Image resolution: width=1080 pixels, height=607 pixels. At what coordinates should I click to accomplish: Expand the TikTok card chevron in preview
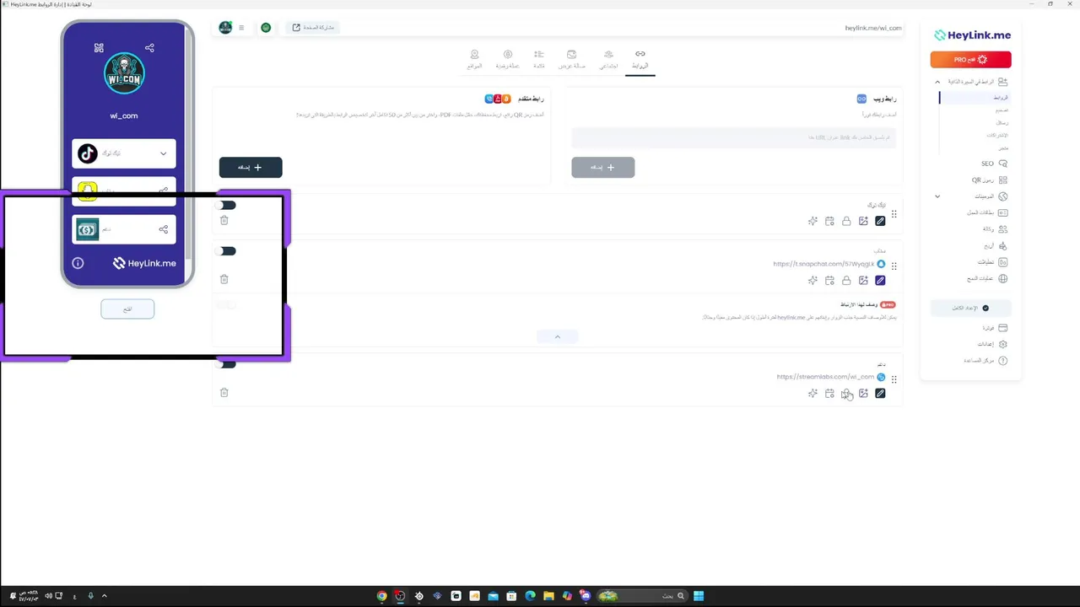tap(163, 153)
